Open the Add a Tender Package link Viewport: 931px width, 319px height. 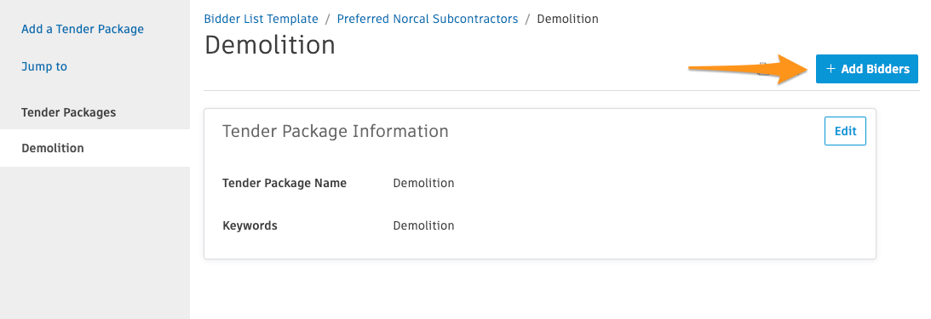(x=83, y=29)
